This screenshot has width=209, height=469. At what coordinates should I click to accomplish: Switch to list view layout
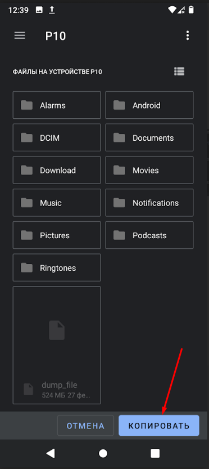tap(179, 72)
